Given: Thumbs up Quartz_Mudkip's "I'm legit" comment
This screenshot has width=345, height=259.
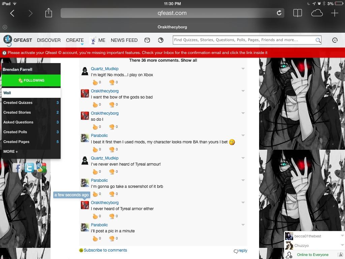Looking at the screenshot, I should pyautogui.click(x=95, y=82).
